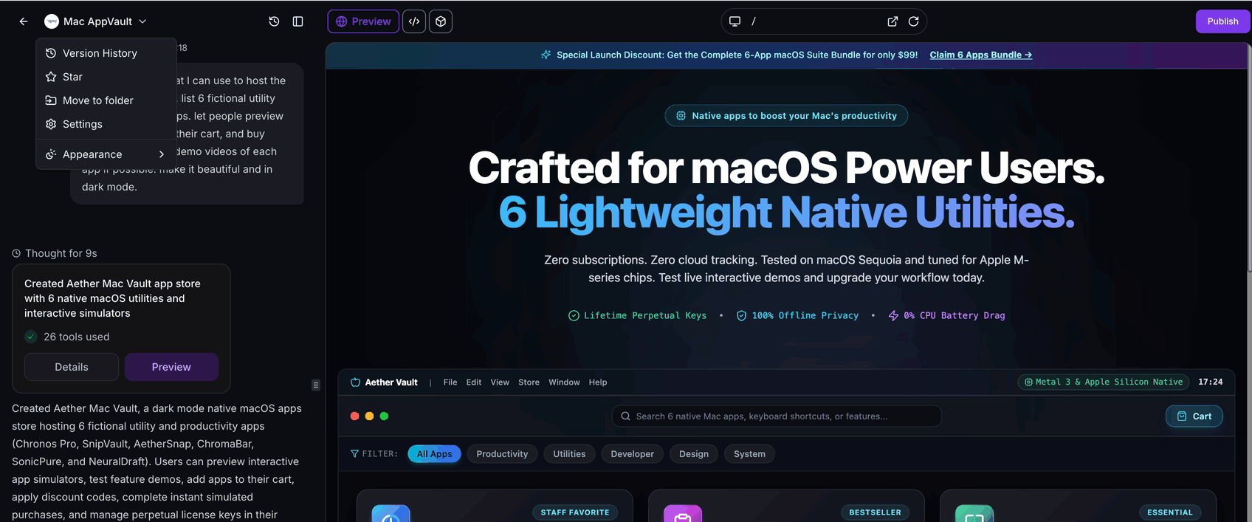This screenshot has width=1252, height=522.
Task: Click the desktop device view icon
Action: [735, 21]
